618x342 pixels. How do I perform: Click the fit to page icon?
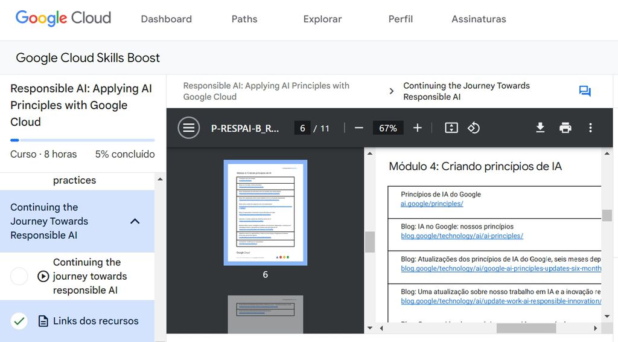tap(451, 128)
